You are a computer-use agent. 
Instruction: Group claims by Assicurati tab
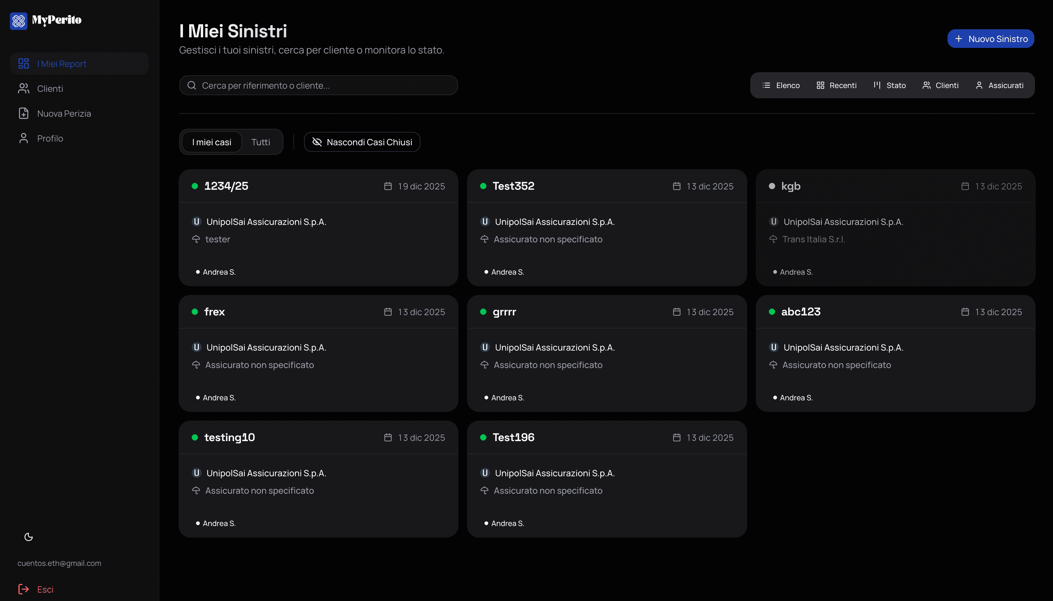tap(999, 86)
